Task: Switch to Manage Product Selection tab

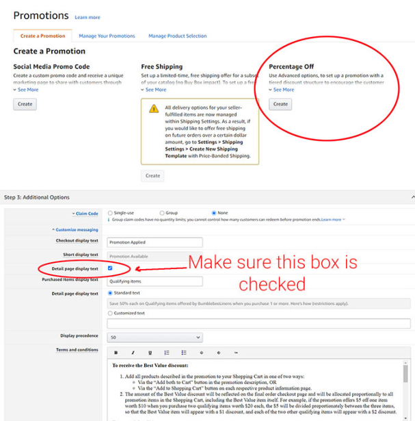Action: [x=178, y=36]
